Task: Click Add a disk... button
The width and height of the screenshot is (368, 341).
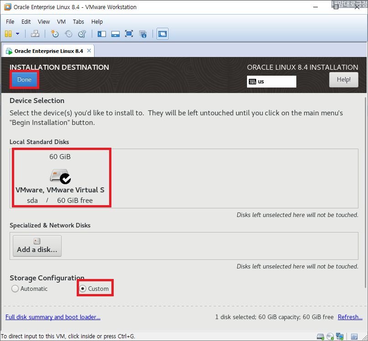Action: click(37, 246)
